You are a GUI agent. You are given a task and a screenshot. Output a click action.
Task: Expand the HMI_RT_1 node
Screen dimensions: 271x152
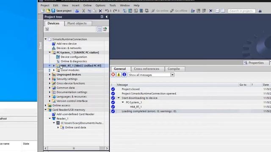coord(54,66)
